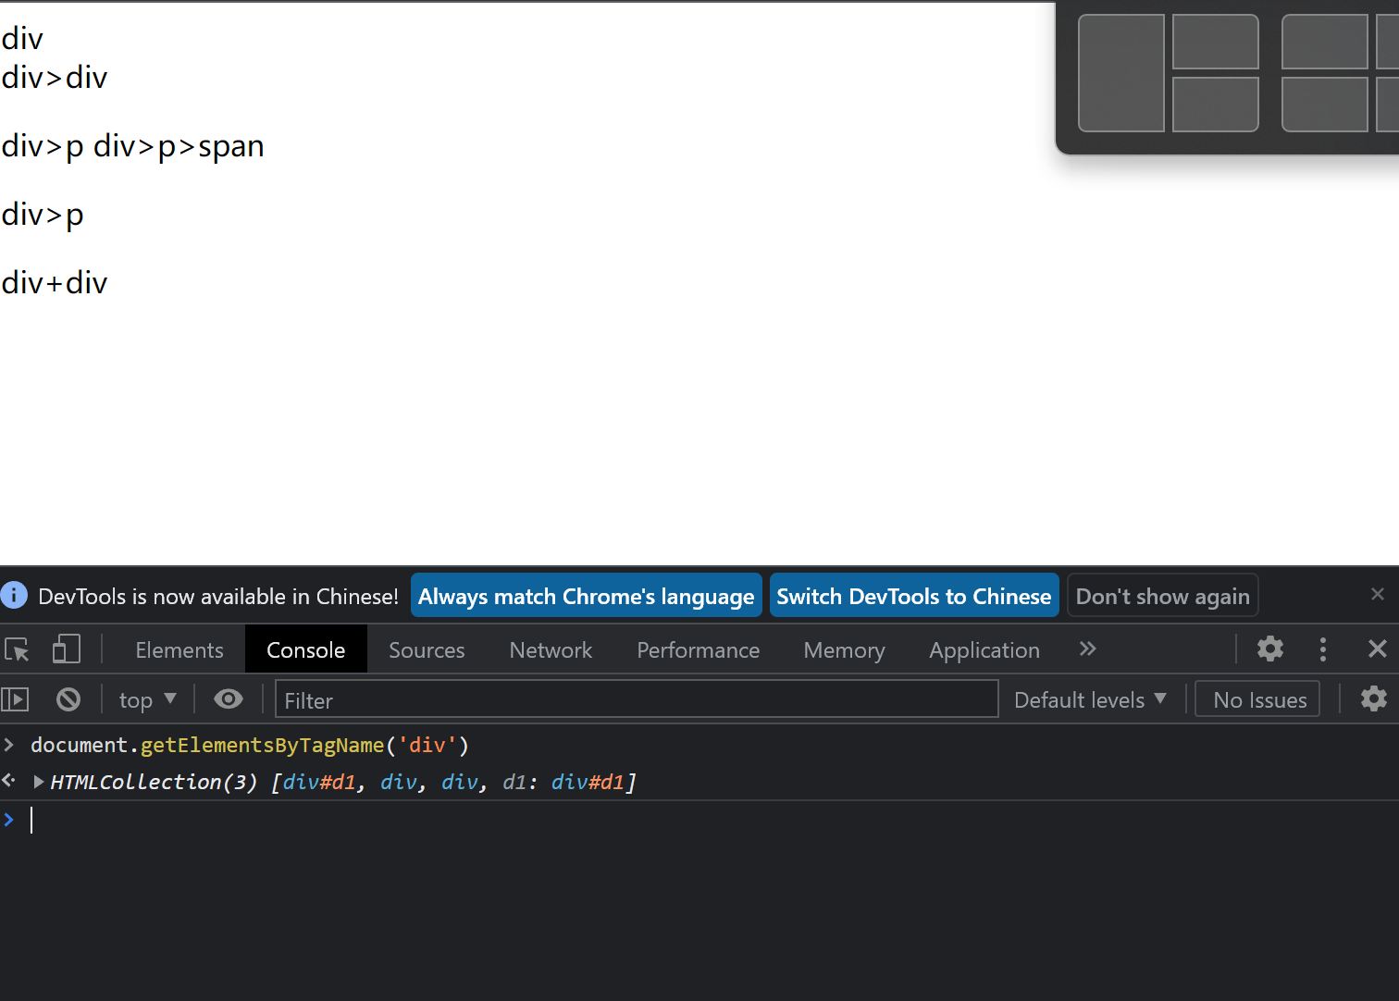This screenshot has height=1001, width=1399.
Task: Show the console sidebar
Action: [x=15, y=699]
